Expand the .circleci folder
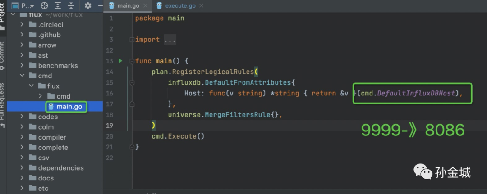The height and width of the screenshot is (194, 487). coord(22,25)
